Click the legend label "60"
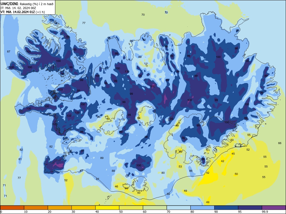The image size is (286, 214). [x=145, y=212]
